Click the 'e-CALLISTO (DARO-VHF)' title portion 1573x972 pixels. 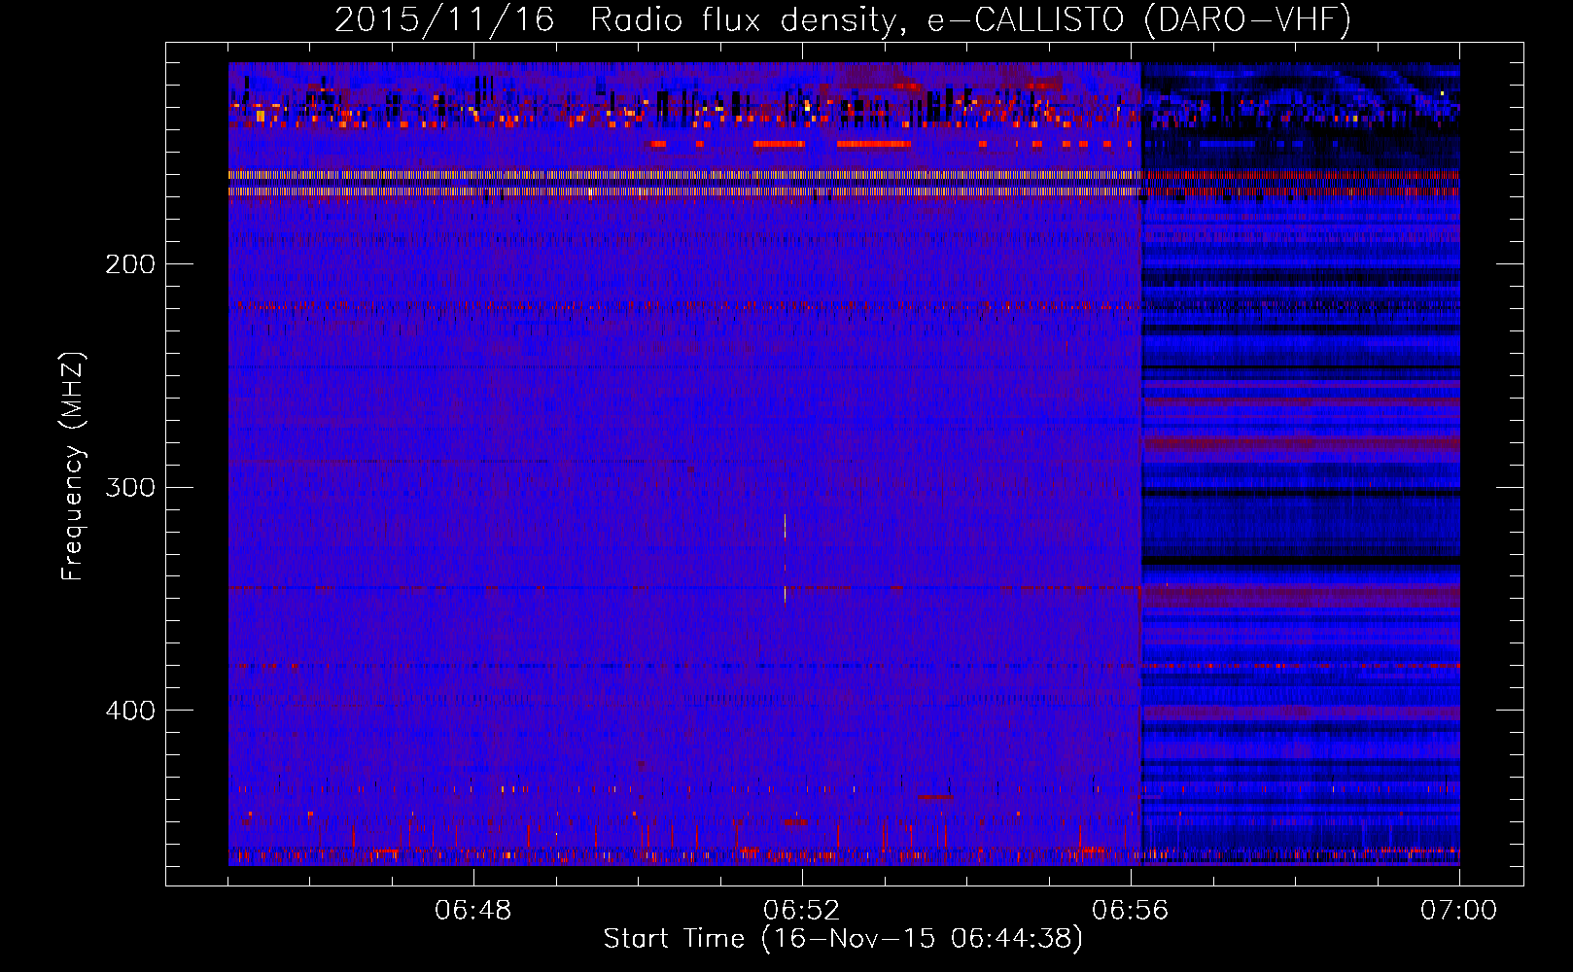(x=1138, y=19)
